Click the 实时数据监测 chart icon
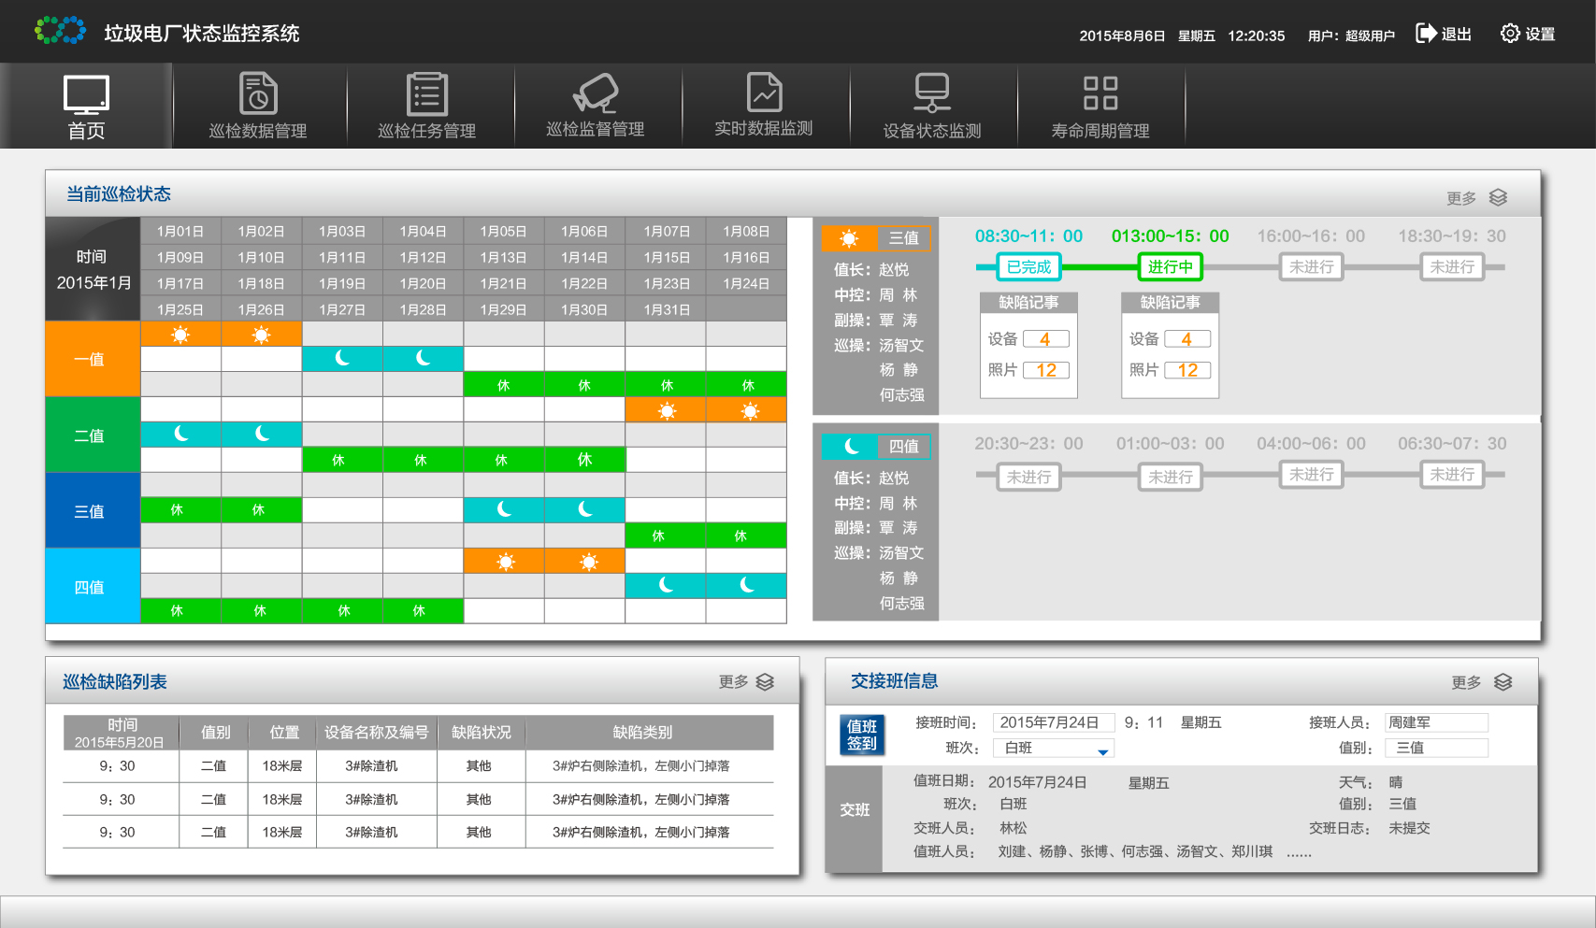 pos(764,93)
